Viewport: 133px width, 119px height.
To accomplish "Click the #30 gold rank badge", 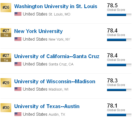I will point(6,108).
